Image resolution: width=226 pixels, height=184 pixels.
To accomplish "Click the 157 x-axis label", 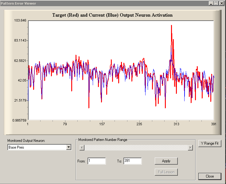I will (x=102, y=124).
